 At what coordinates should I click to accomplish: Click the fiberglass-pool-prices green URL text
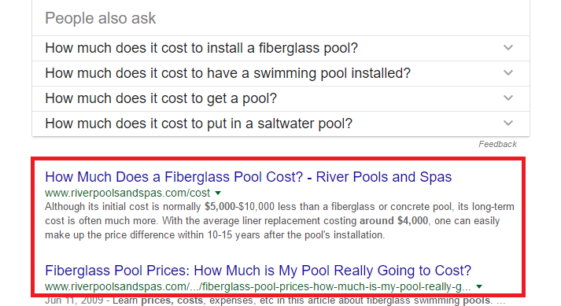pos(257,286)
